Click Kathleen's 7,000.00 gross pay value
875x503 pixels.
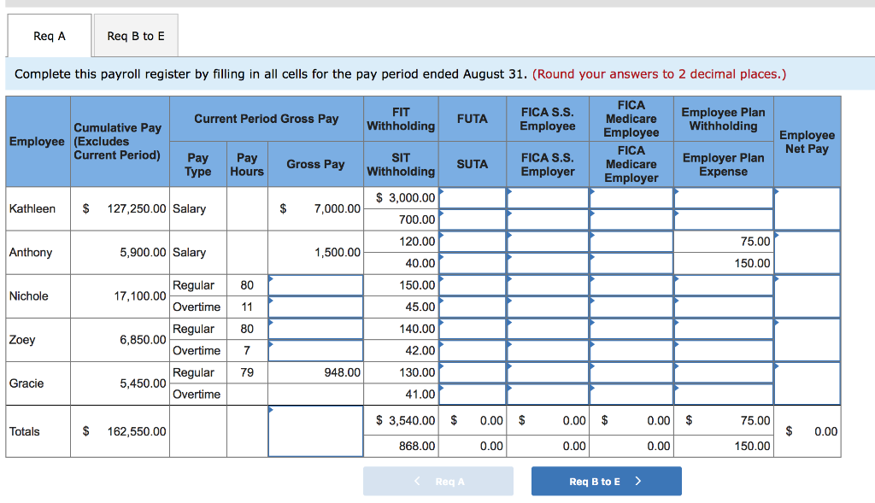click(x=337, y=208)
